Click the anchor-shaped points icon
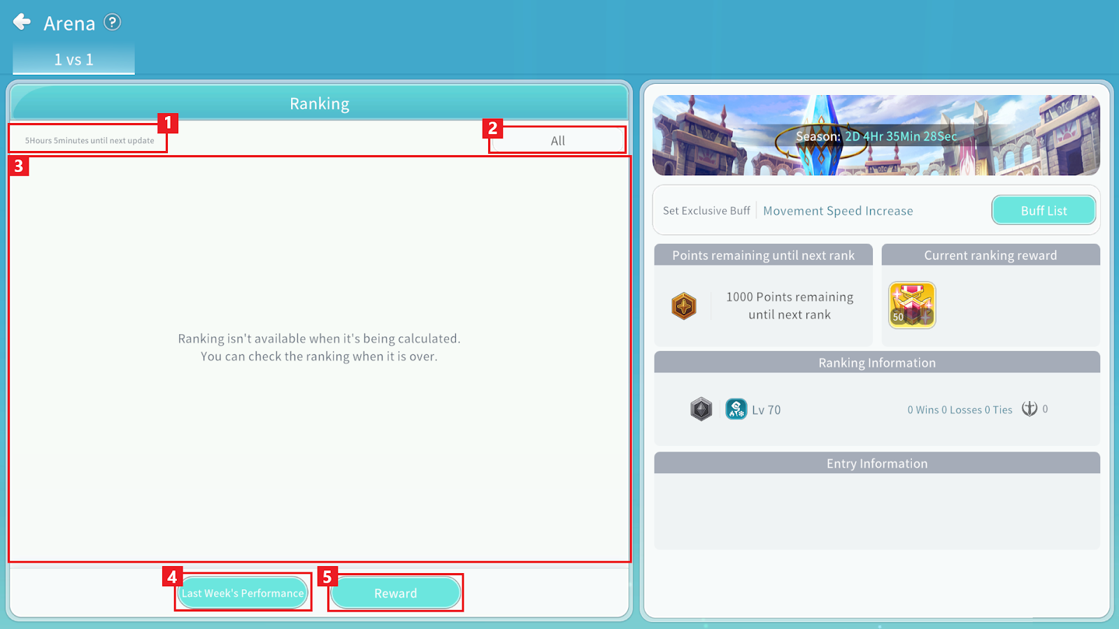Viewport: 1119px width, 629px height. click(1029, 409)
